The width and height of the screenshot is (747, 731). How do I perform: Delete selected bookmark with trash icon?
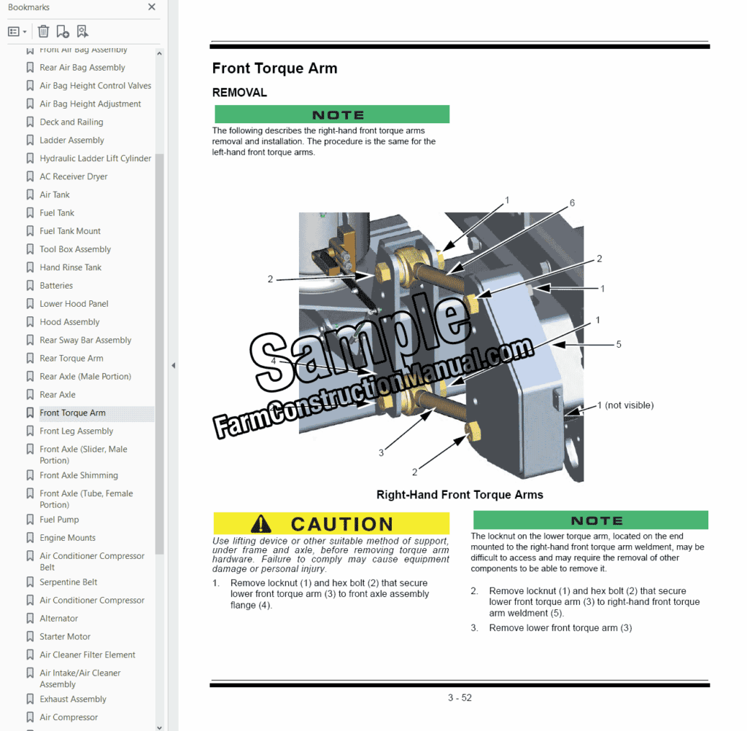coord(43,32)
